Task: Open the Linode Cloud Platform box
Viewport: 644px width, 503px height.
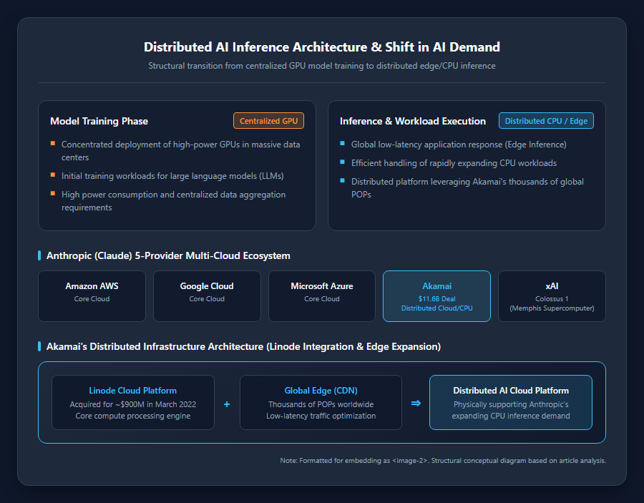Action: coord(133,402)
